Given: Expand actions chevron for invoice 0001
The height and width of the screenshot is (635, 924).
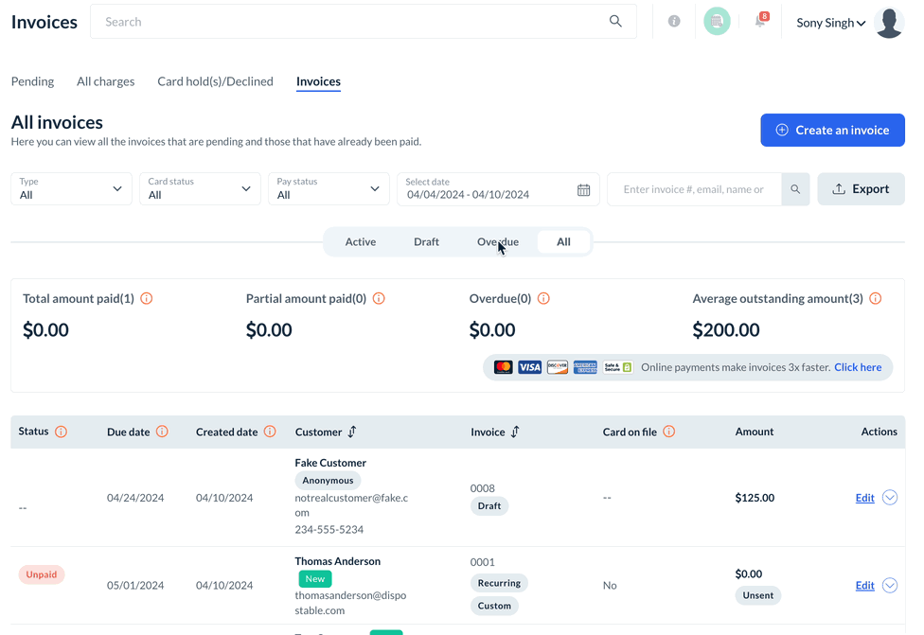Looking at the screenshot, I should tap(890, 586).
